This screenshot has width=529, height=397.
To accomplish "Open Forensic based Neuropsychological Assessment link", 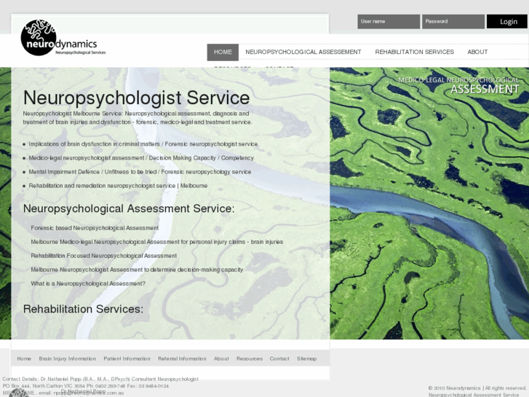I will click(x=95, y=228).
